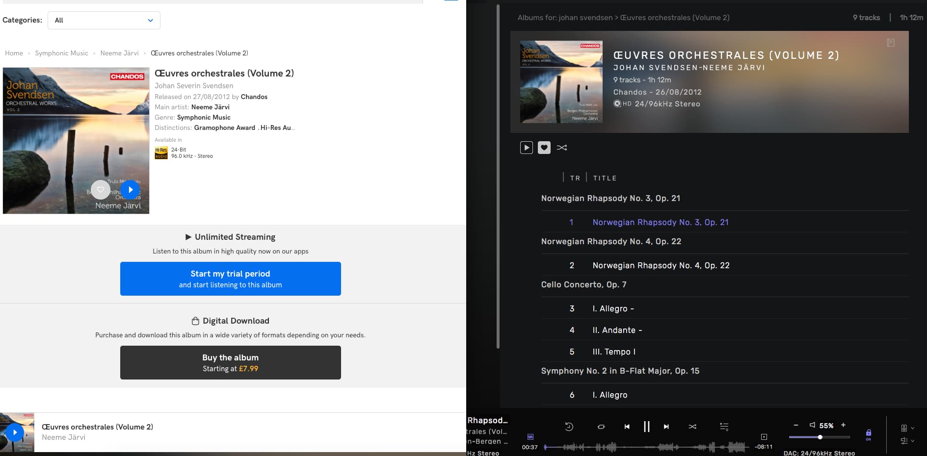Open the Categories dropdown set to All

coord(104,20)
